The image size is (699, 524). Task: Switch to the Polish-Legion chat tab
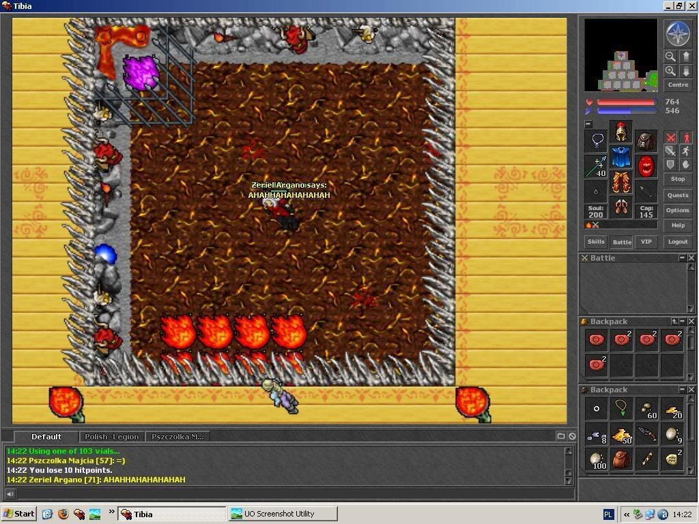point(112,437)
